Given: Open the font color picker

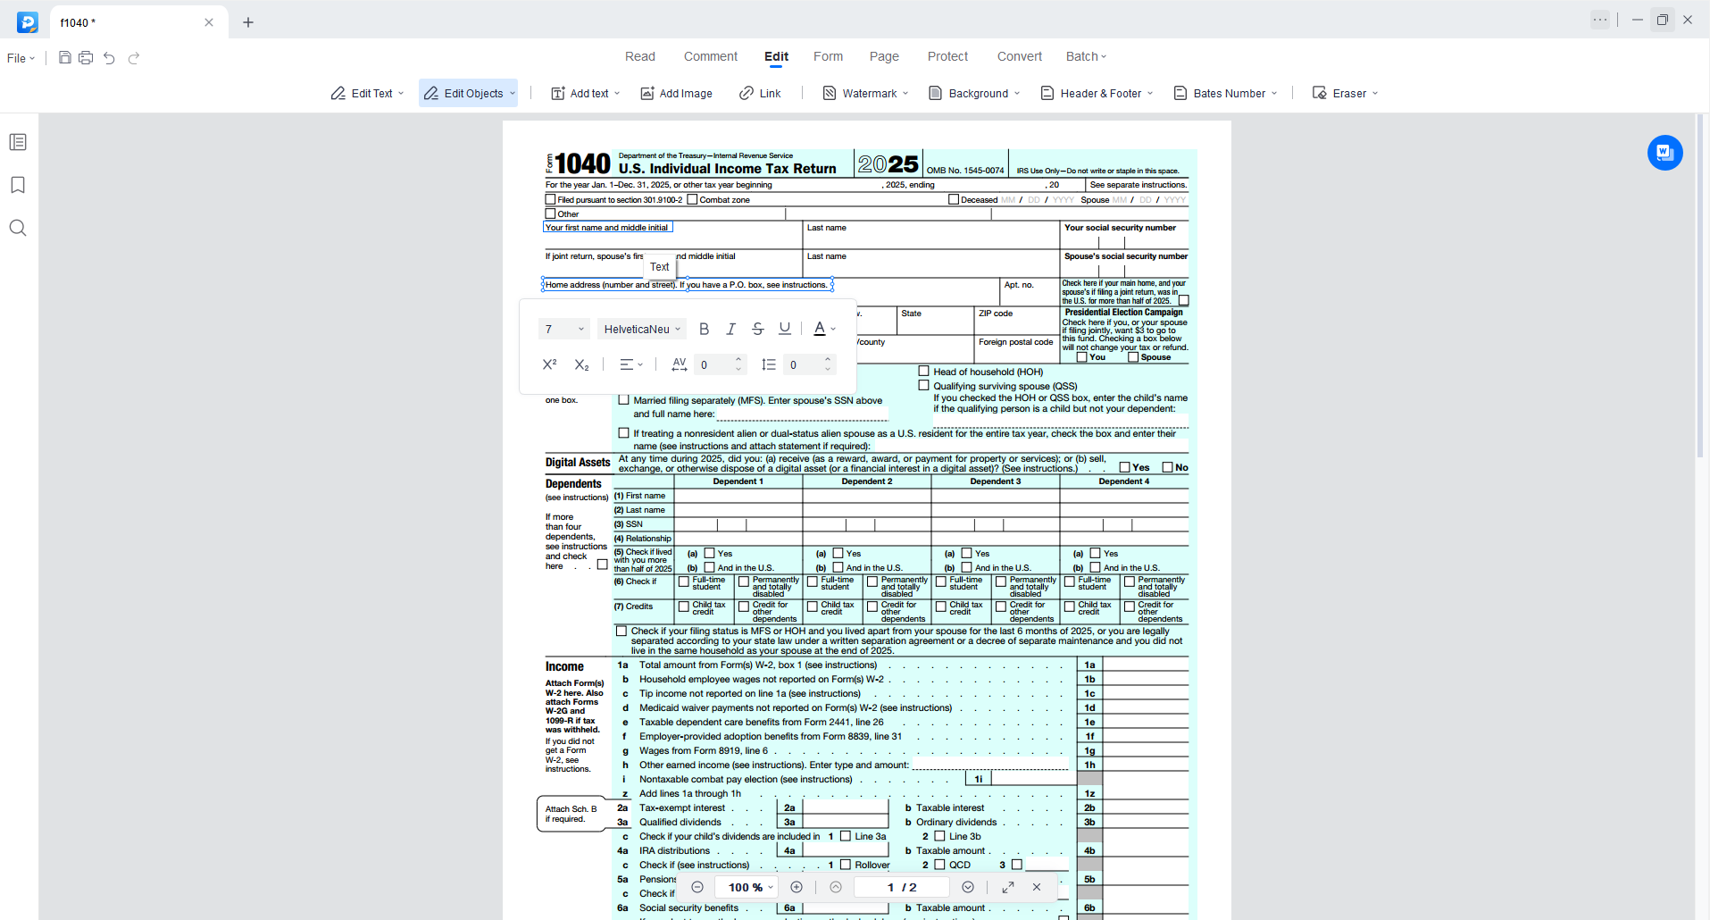Looking at the screenshot, I should [x=822, y=329].
